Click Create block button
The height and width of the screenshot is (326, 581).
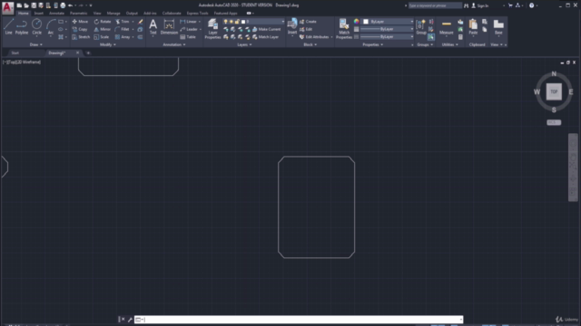308,22
